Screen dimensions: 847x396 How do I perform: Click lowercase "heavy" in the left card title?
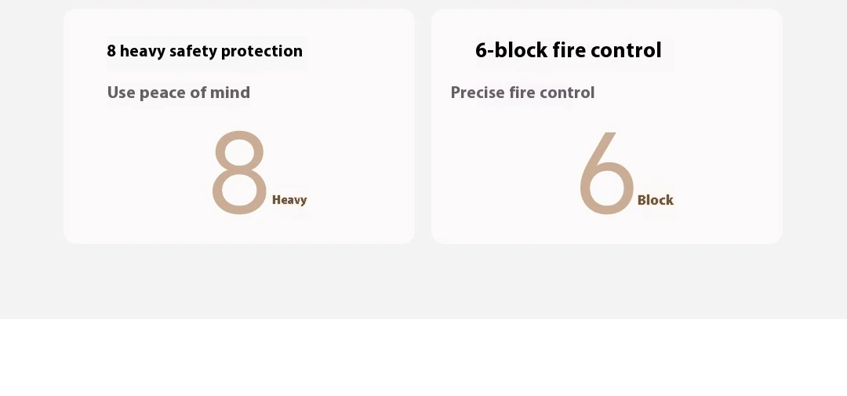(x=142, y=52)
